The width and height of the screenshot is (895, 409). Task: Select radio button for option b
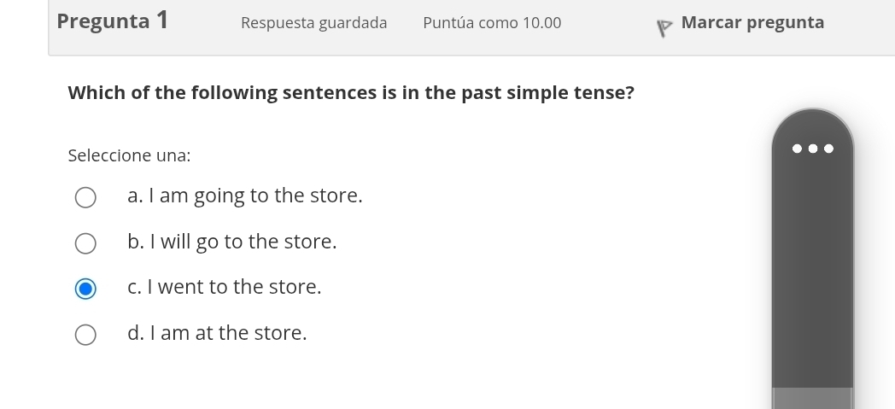pyautogui.click(x=85, y=243)
